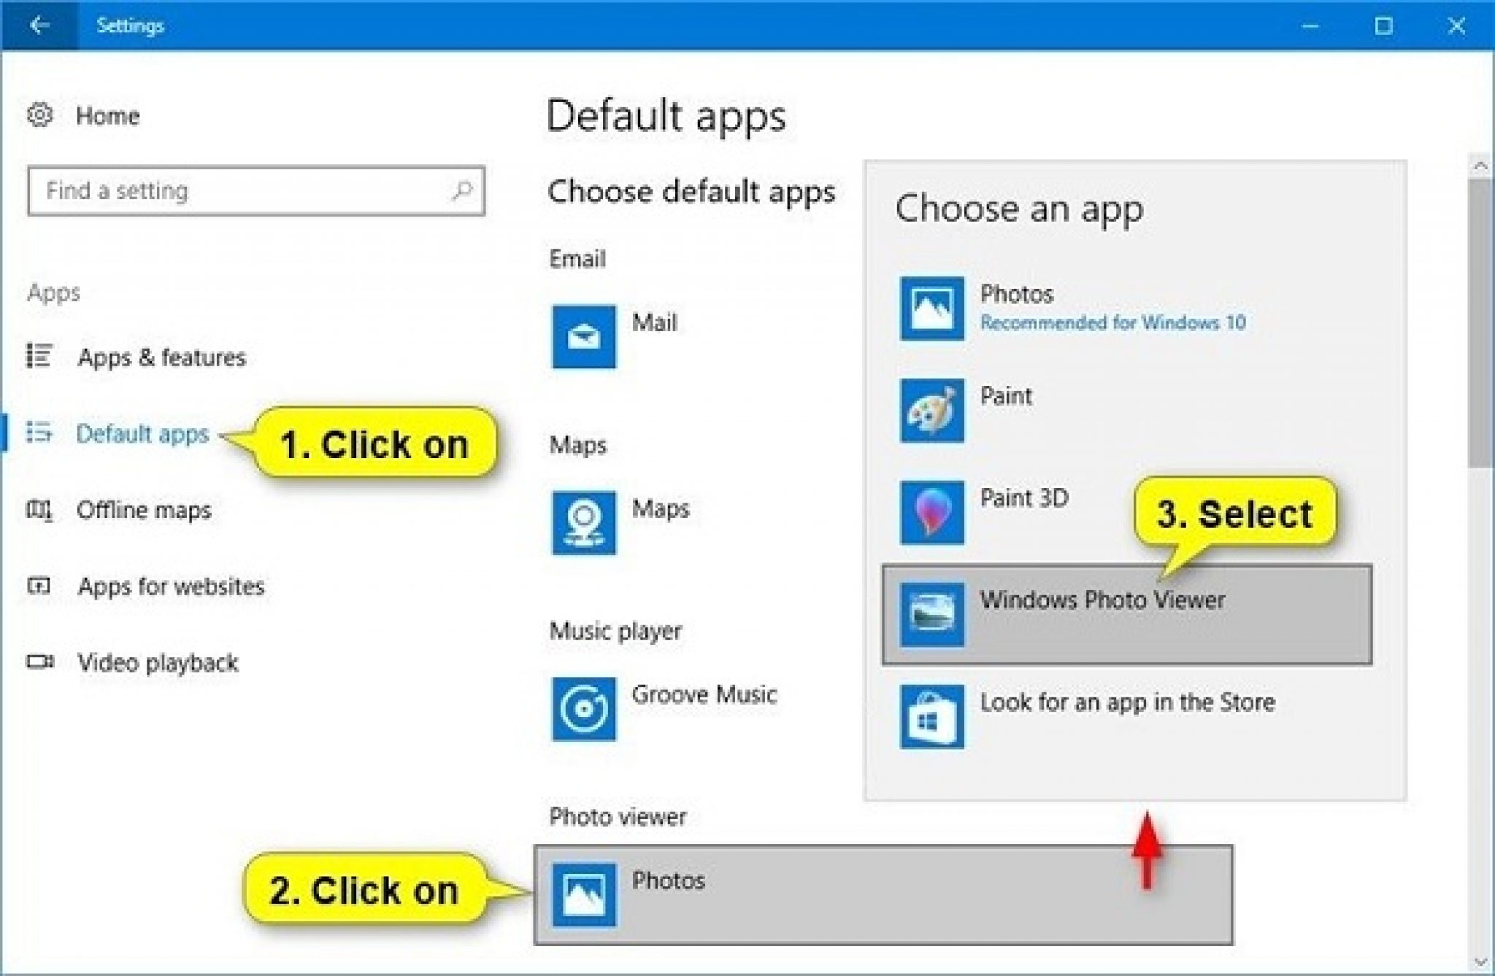The image size is (1495, 976).
Task: Maximize the Settings window
Action: coord(1383,26)
